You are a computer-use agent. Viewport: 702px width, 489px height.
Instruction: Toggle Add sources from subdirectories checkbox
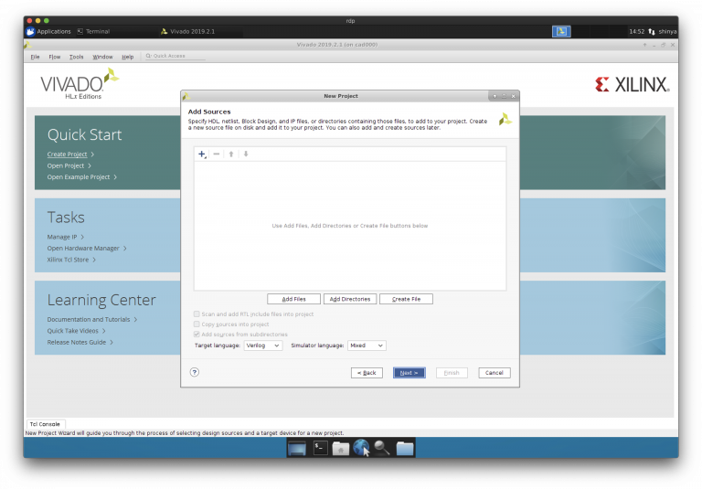coord(197,335)
